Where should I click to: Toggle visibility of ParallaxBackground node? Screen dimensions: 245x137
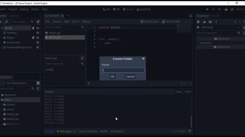(38, 47)
